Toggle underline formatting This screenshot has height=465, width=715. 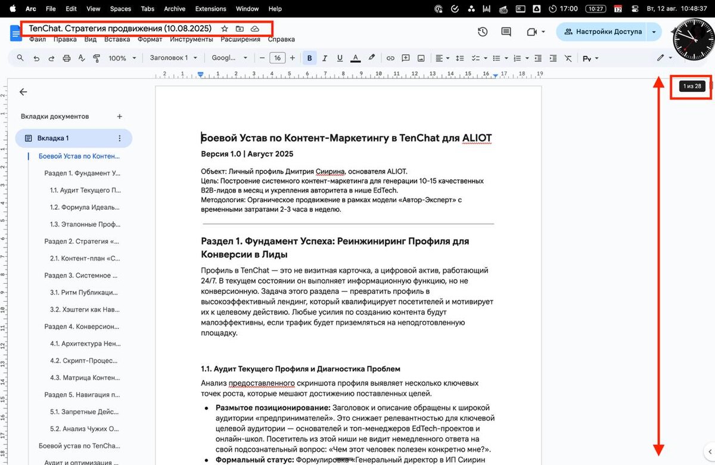[340, 58]
